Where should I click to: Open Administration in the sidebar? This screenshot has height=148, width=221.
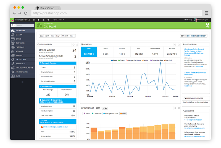coord(23,72)
